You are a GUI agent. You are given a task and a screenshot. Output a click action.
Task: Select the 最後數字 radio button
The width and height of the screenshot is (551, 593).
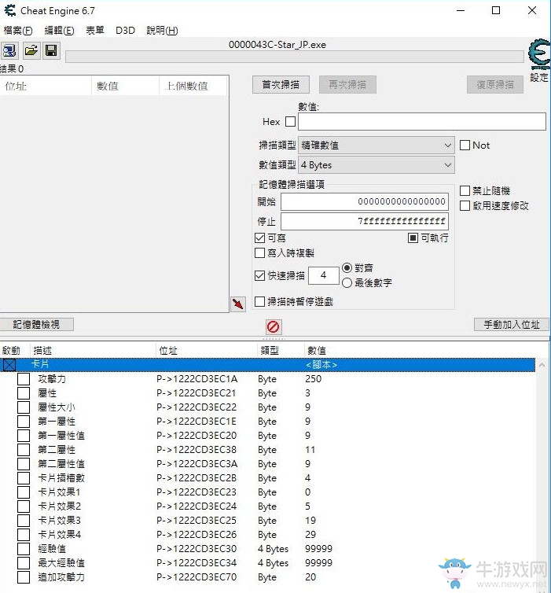tap(347, 283)
